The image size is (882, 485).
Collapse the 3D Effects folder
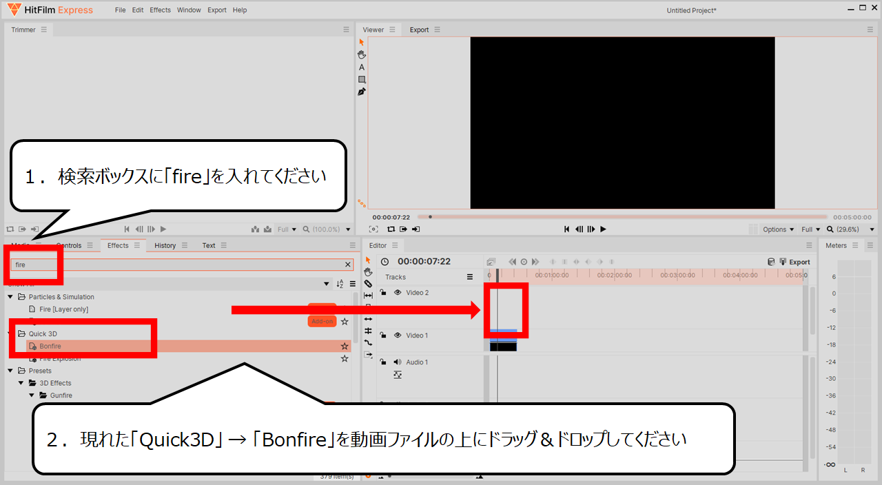coord(21,383)
